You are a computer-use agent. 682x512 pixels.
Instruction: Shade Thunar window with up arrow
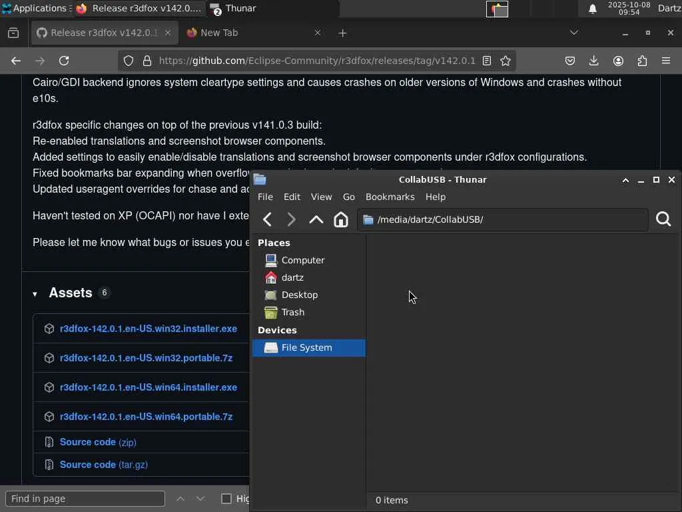(625, 180)
